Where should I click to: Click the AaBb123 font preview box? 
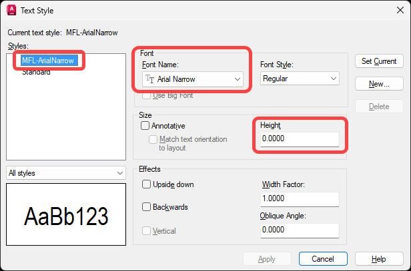(x=65, y=216)
